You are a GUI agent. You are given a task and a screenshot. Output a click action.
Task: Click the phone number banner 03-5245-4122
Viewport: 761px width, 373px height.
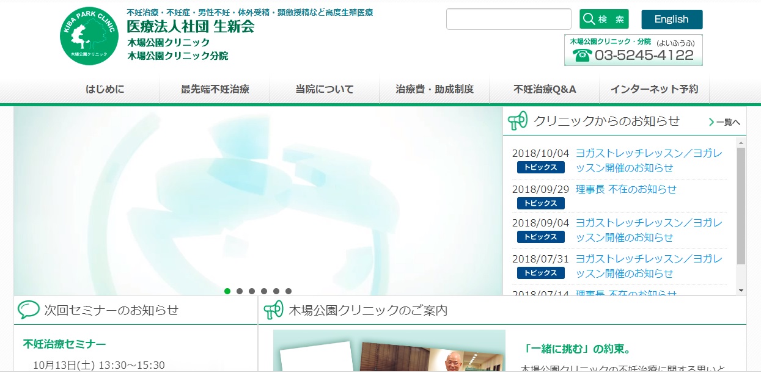pyautogui.click(x=633, y=50)
